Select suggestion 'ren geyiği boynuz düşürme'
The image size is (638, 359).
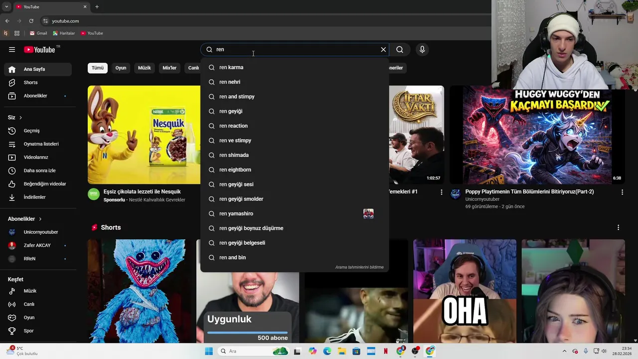point(295,228)
